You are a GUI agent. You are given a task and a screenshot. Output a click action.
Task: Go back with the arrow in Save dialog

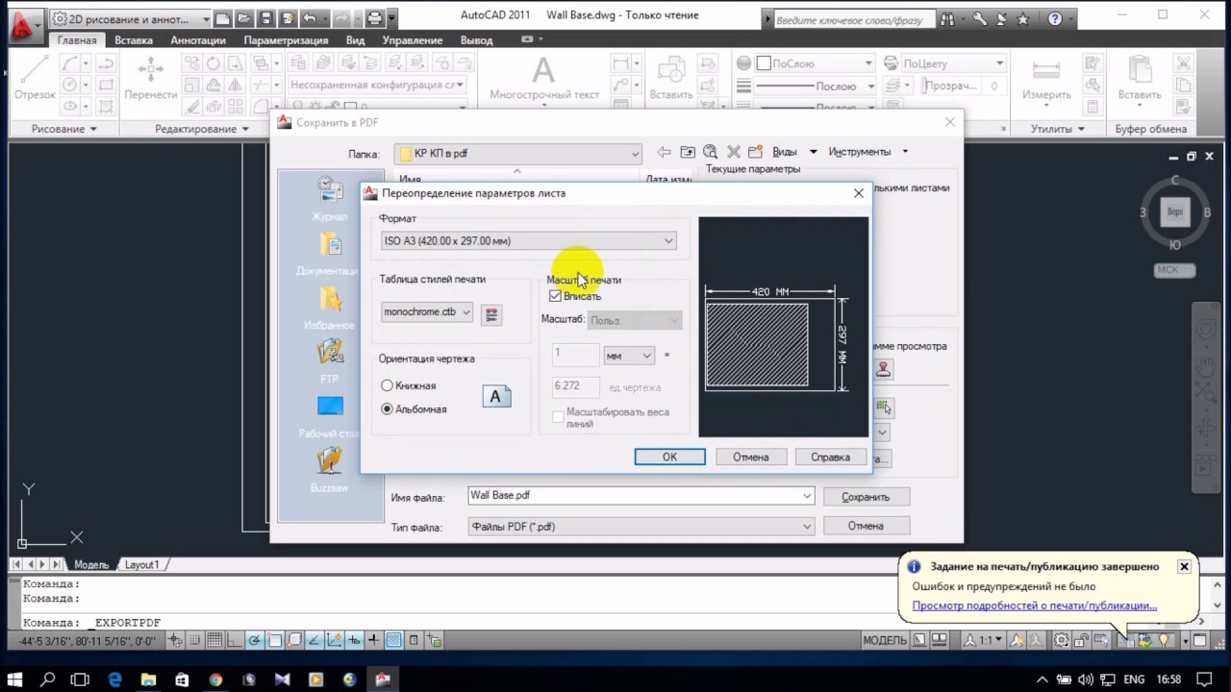click(x=664, y=152)
